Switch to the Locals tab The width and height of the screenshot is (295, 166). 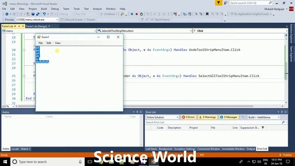click(15, 149)
